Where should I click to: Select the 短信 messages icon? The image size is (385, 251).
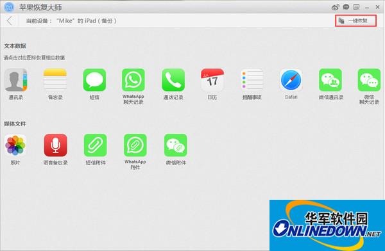coord(94,80)
